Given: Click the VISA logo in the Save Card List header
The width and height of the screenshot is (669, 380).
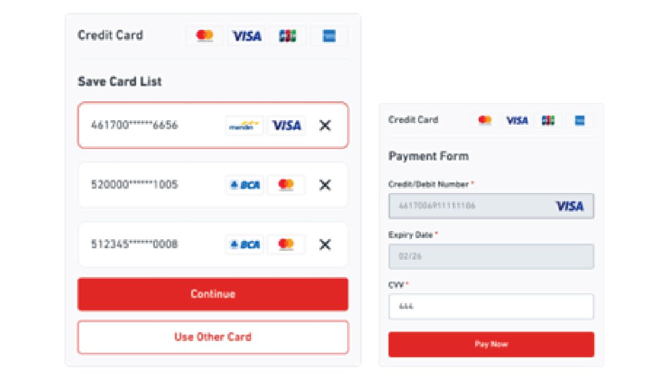Looking at the screenshot, I should (x=246, y=36).
